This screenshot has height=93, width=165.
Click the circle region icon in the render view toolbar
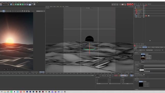pos(13,11)
